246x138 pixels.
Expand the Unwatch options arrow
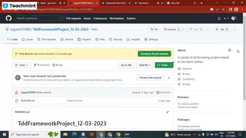183,30
